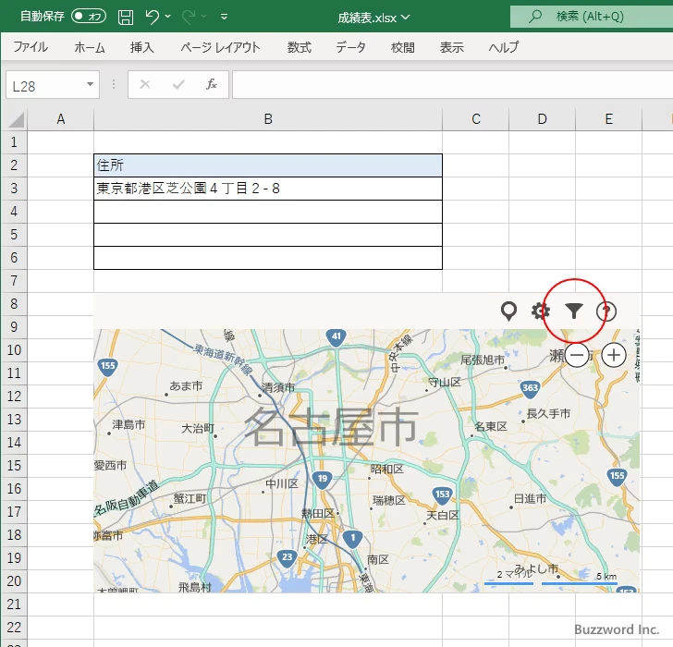
Task: Select cell with 東京都港区芝公園４丁目２-８
Action: coord(268,189)
